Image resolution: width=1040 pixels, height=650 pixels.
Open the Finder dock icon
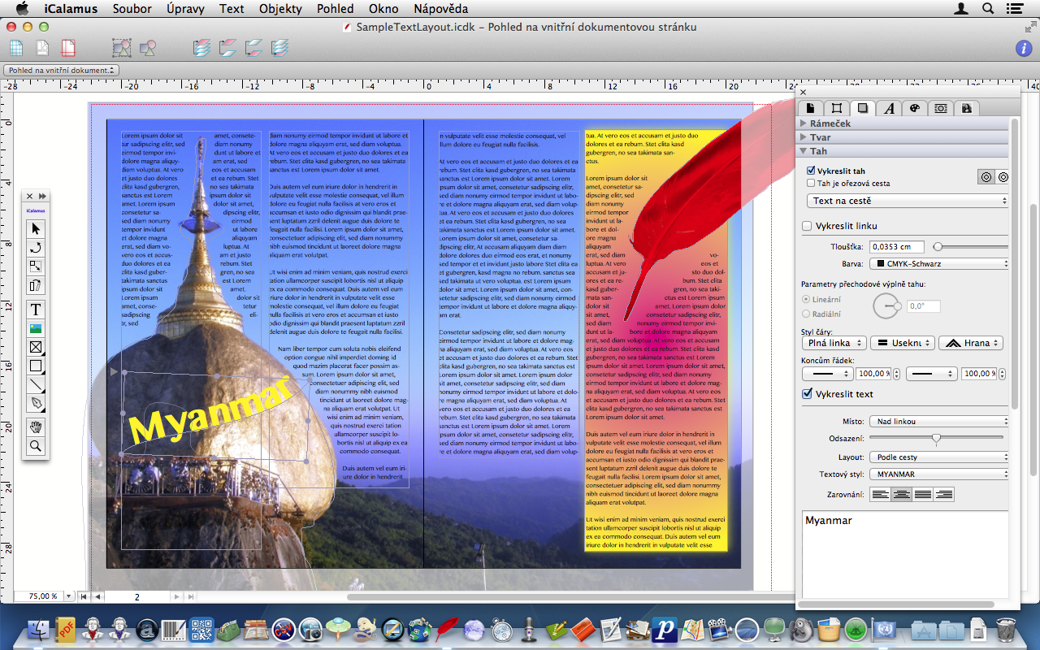tap(39, 630)
